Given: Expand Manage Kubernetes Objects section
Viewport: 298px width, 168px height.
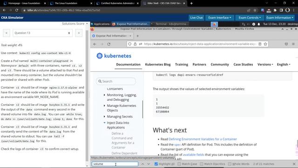Looking at the screenshot, I should pos(104,105).
